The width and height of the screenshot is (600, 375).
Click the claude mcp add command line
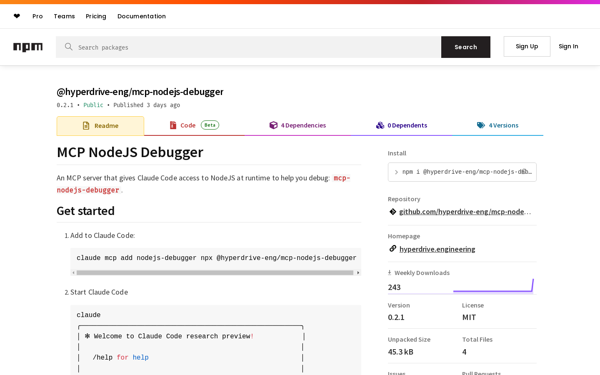click(216, 258)
